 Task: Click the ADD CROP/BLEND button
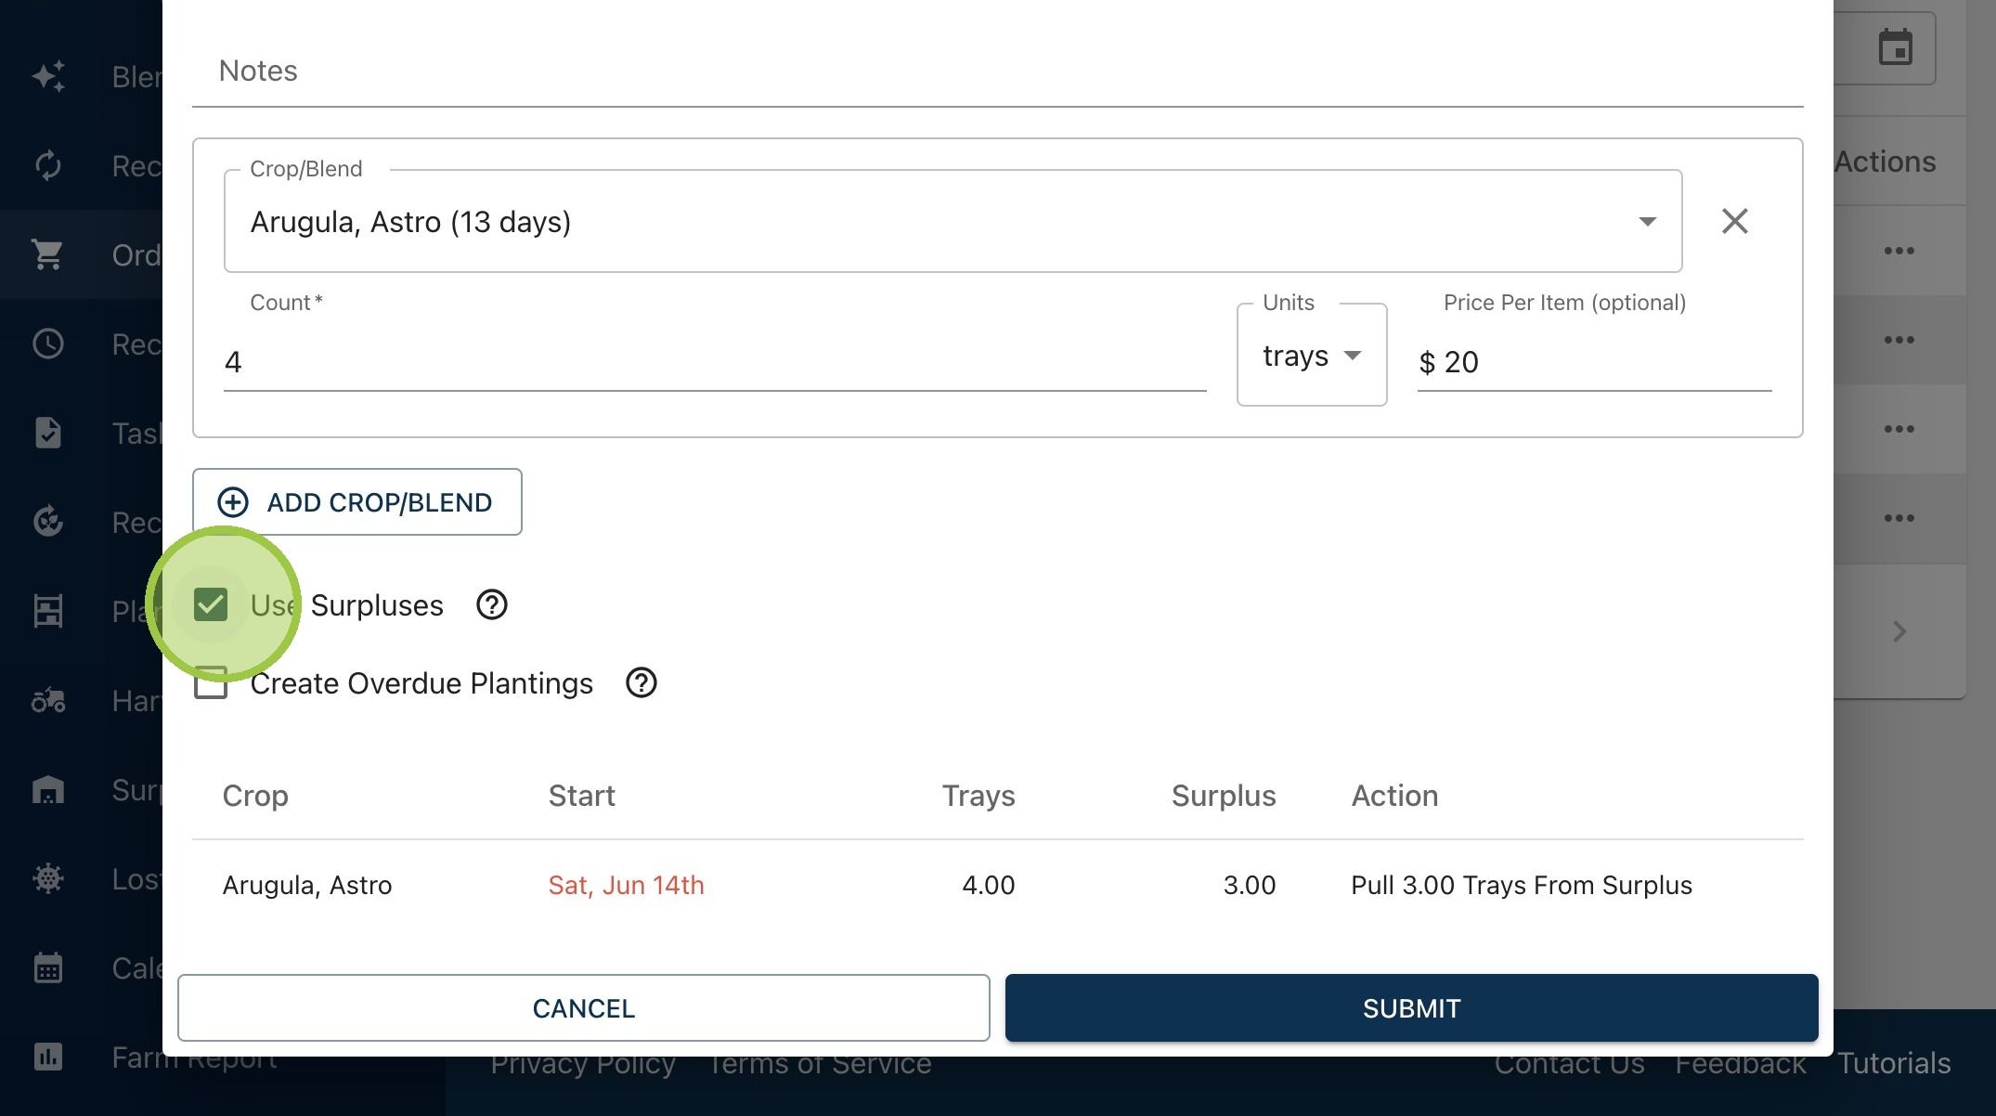click(x=357, y=502)
